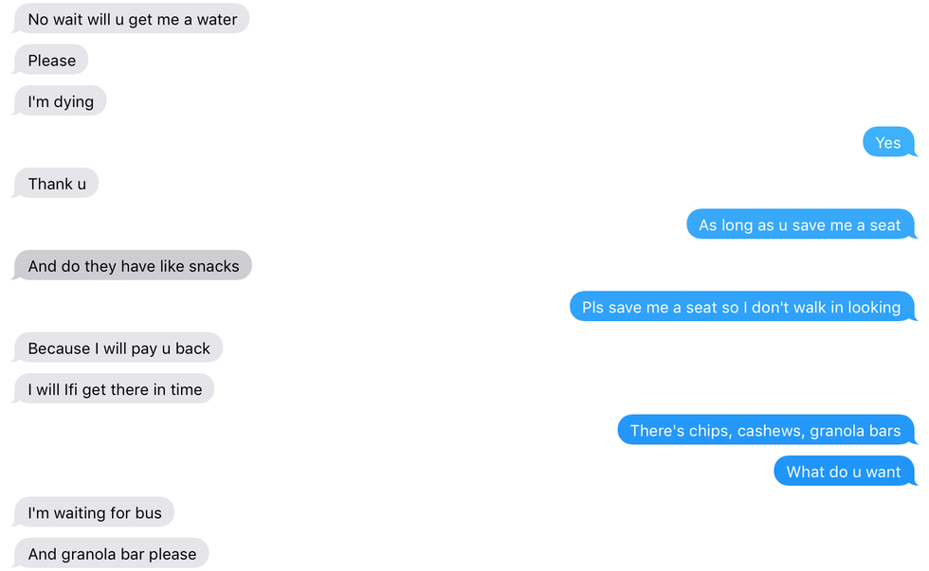929x571 pixels.
Task: Tap the 'What do u want' blue bubble
Action: click(845, 471)
